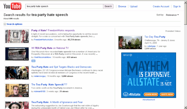Viewport: 187px width, 109px height.
Task: Visit the vote4gop channel
Action: pos(151,46)
